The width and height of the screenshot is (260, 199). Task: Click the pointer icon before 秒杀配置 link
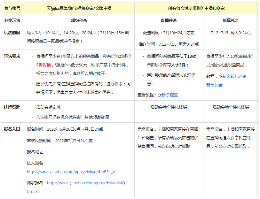click(160, 95)
